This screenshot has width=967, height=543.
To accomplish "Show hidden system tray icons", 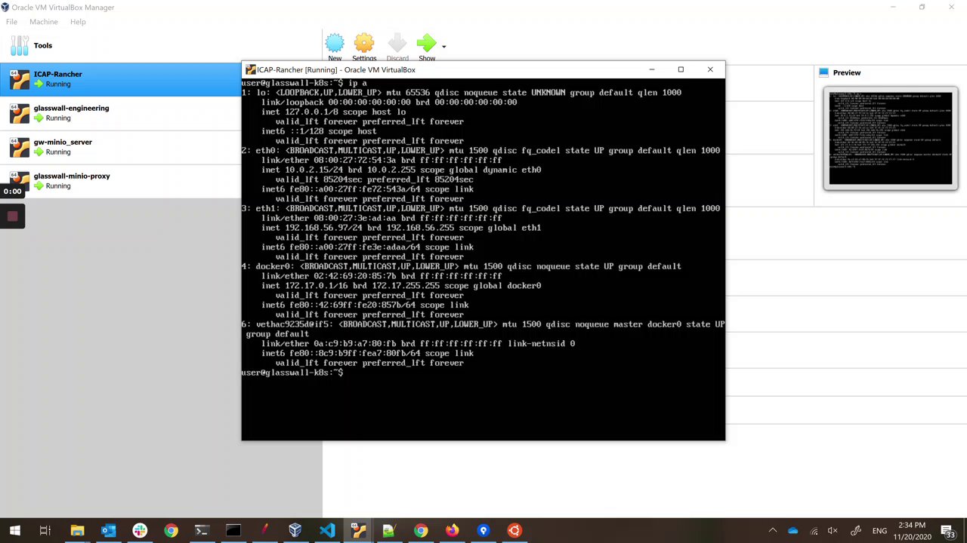I will click(773, 531).
